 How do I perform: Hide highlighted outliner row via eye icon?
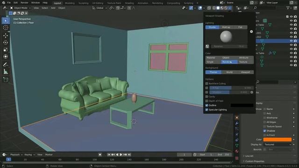(x=291, y=41)
